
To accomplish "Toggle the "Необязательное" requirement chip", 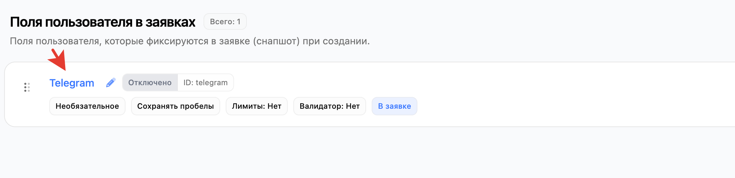I will click(87, 106).
